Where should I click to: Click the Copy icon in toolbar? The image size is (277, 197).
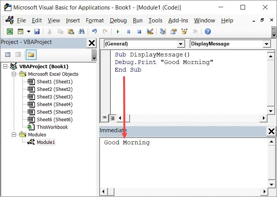tap(60, 31)
